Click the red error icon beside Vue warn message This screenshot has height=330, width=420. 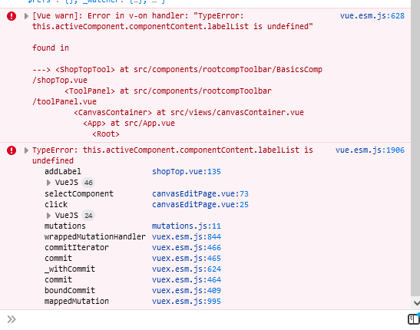[12, 16]
